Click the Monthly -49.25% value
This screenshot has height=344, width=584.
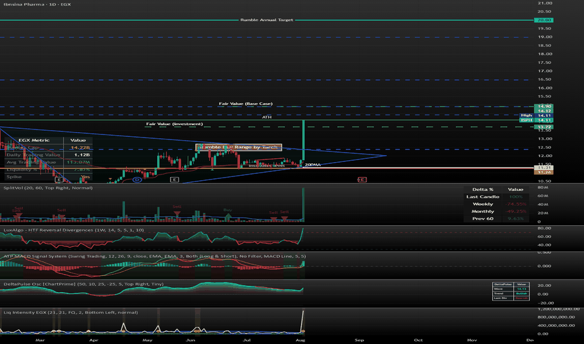coord(516,211)
